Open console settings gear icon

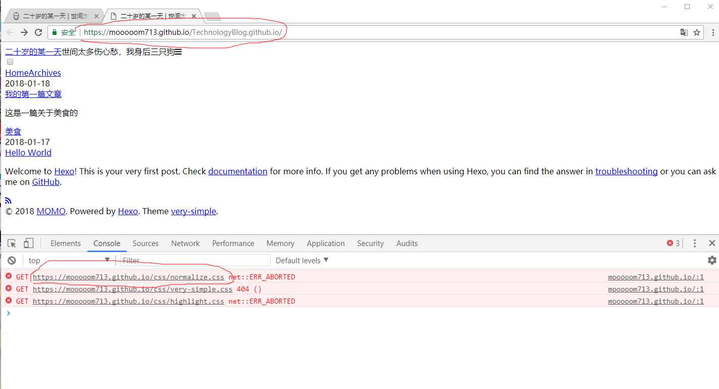point(711,260)
